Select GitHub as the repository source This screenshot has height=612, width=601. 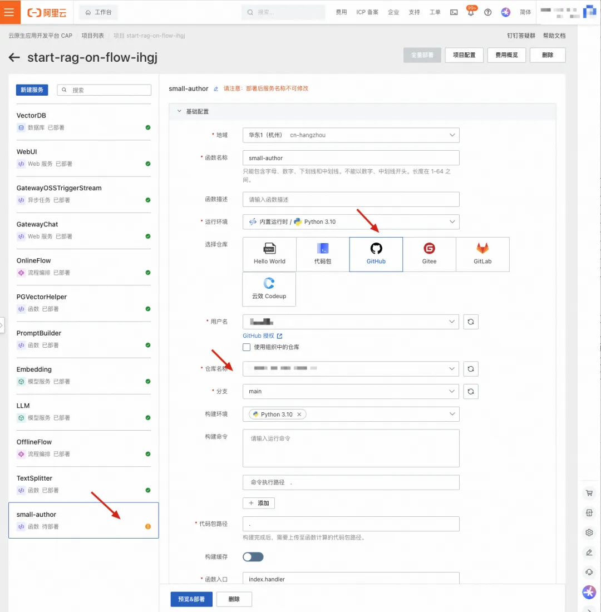click(x=376, y=254)
